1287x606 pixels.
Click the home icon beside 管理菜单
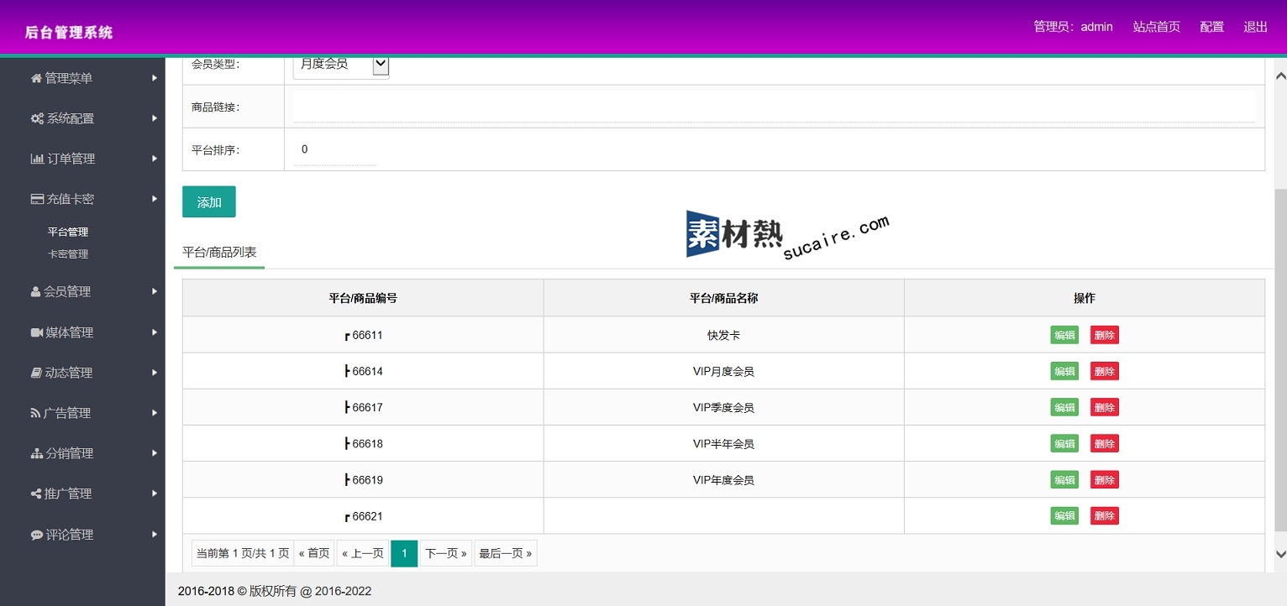[x=36, y=78]
